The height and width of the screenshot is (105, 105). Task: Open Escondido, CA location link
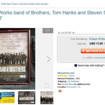pos(74,87)
